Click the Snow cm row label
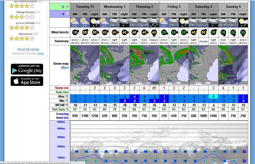The image size is (255, 164). click(62, 88)
